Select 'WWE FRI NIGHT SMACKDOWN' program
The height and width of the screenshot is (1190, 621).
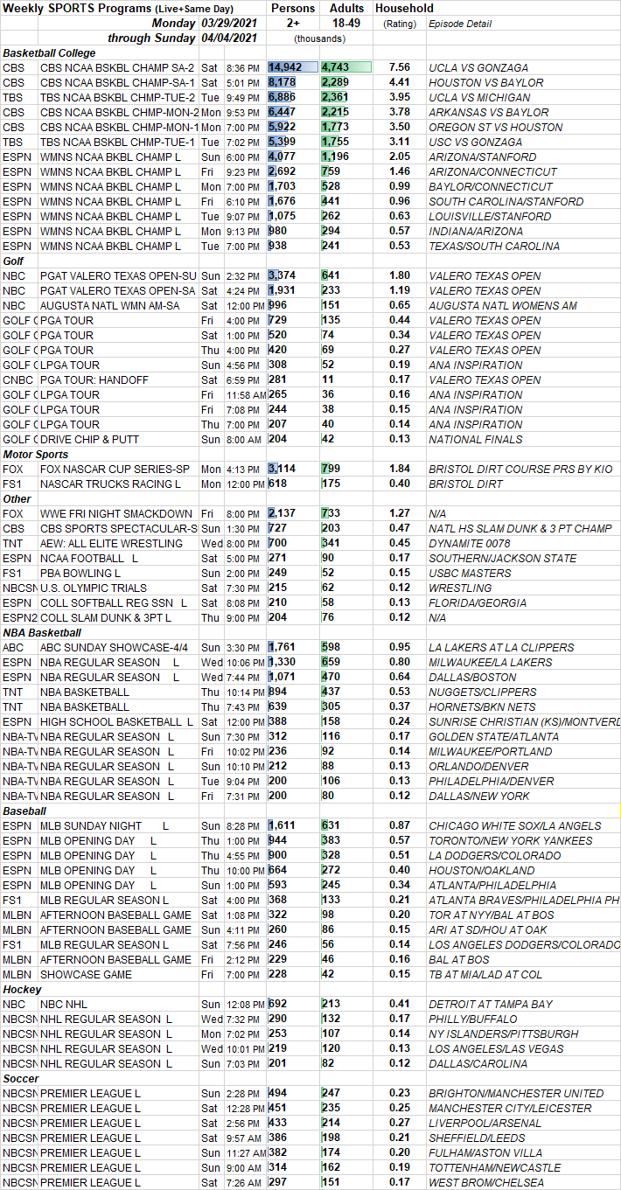(118, 513)
